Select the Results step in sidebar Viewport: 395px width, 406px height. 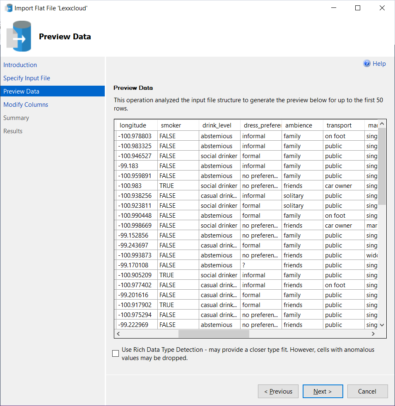[13, 131]
